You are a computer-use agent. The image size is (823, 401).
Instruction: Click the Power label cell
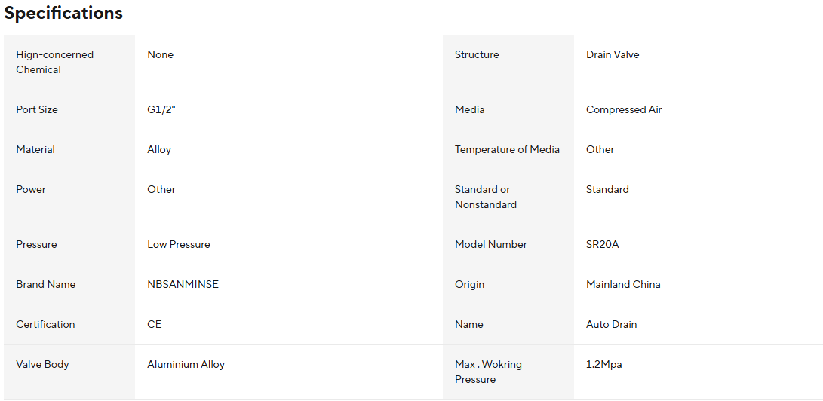pos(31,189)
